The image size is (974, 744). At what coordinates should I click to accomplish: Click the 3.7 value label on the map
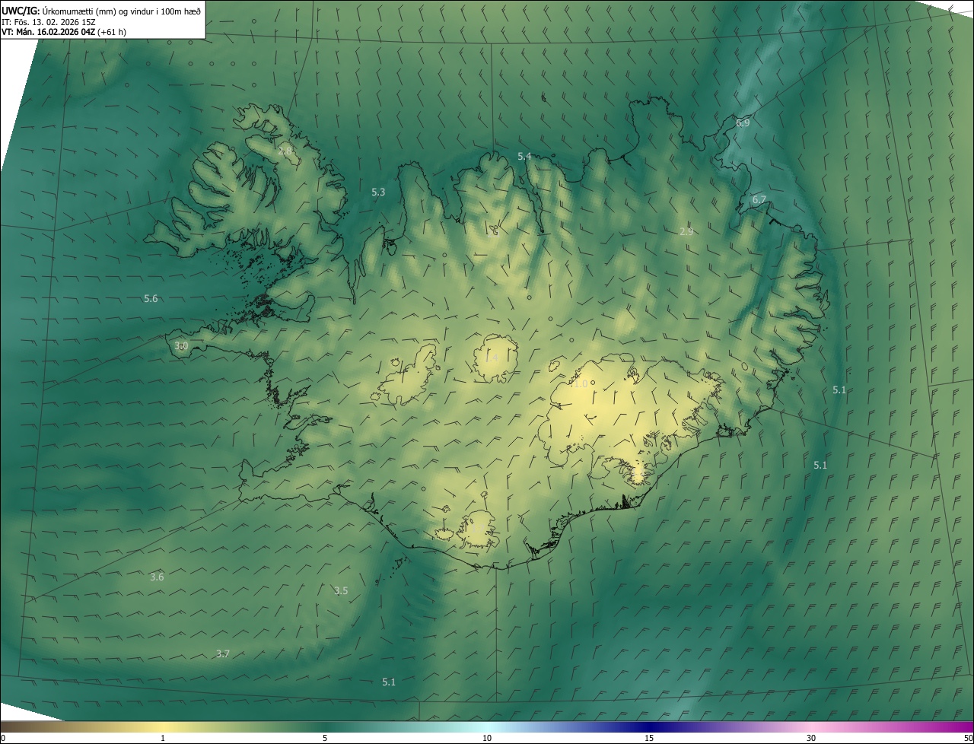coord(222,653)
